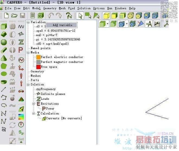Click the mirror tool icon
The height and width of the screenshot is (151, 179).
pos(12,133)
